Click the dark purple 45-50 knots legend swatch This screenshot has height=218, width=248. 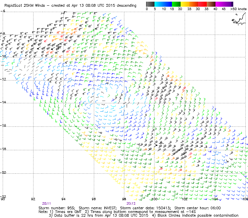coord(229,4)
